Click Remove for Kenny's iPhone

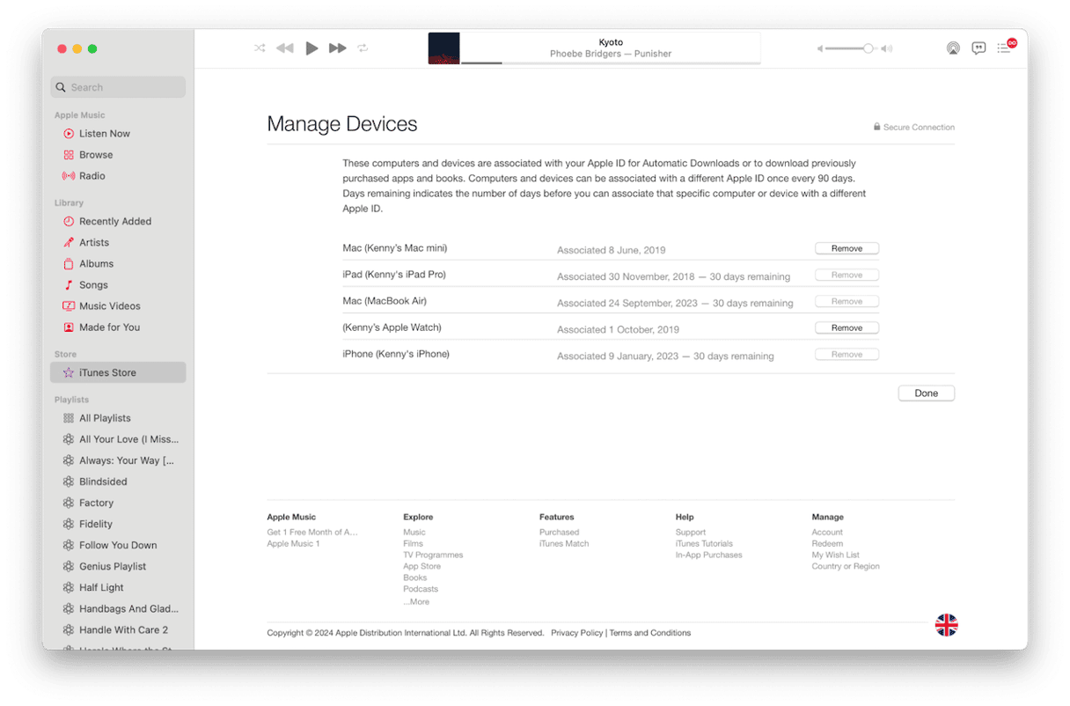(x=846, y=355)
